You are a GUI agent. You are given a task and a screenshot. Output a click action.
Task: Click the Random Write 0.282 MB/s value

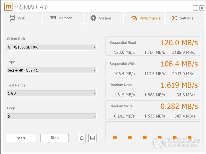[179, 106]
